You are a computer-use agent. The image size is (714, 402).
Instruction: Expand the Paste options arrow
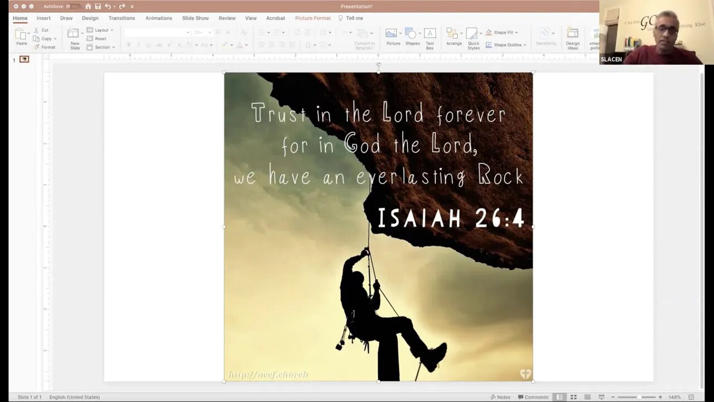click(x=28, y=33)
